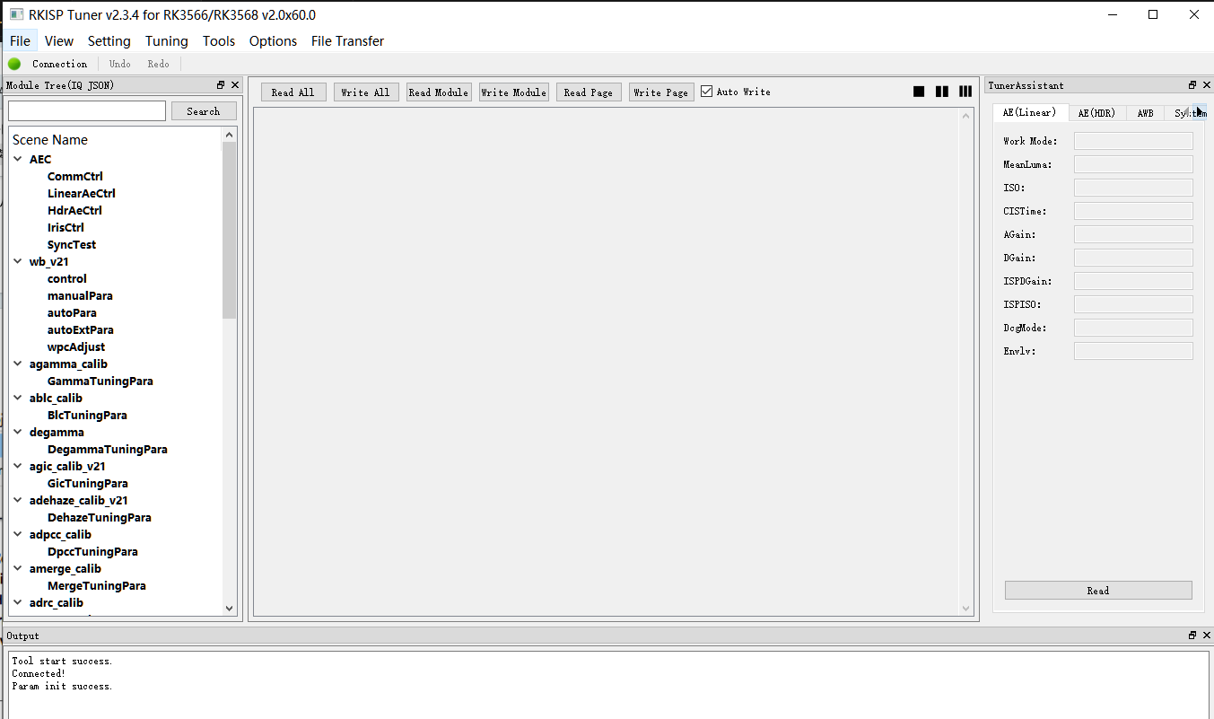Click the green connection status icon
Viewport: 1214px width, 719px height.
point(14,64)
